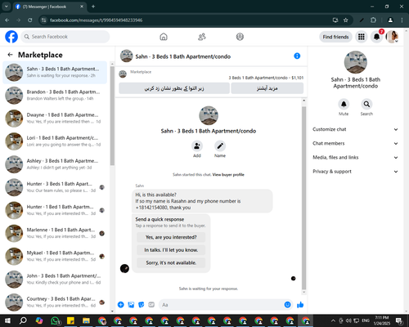
Task: Click the mark as pending Urdu button
Action: pos(174,88)
